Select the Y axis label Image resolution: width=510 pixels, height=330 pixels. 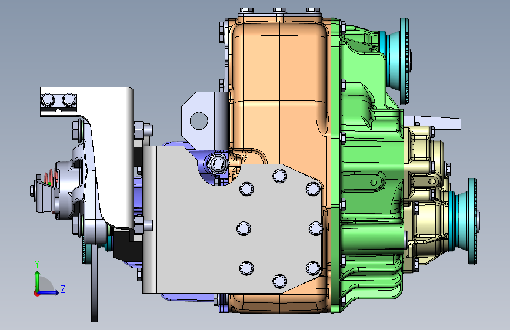pos(37,264)
